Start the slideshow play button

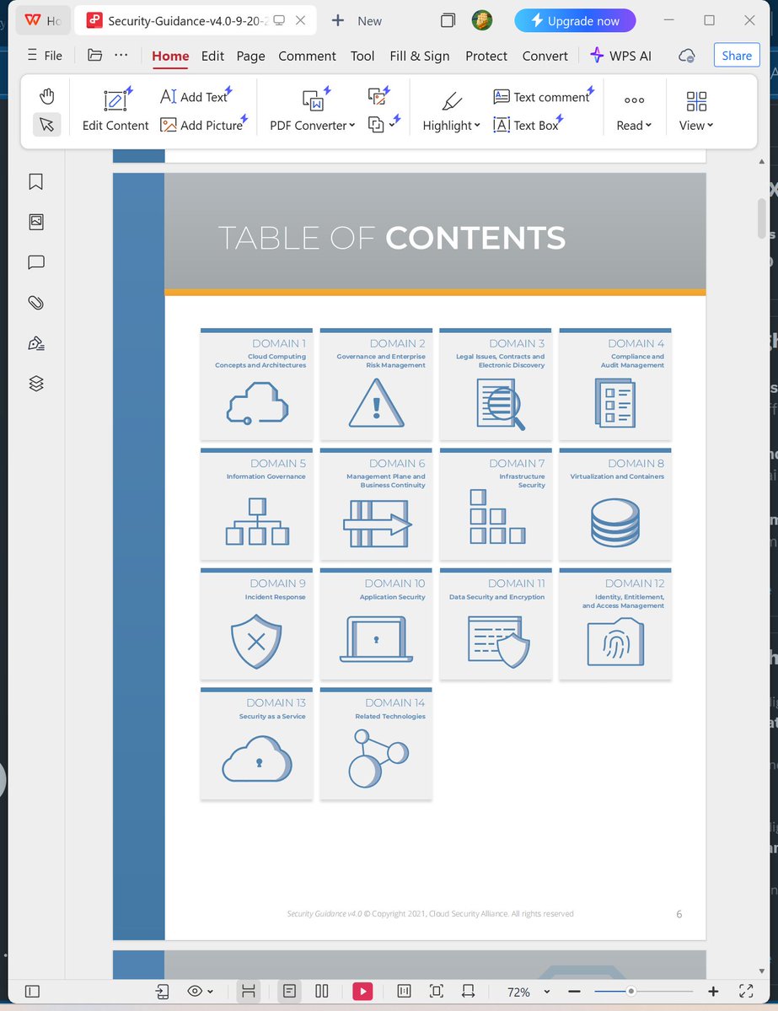coord(363,992)
